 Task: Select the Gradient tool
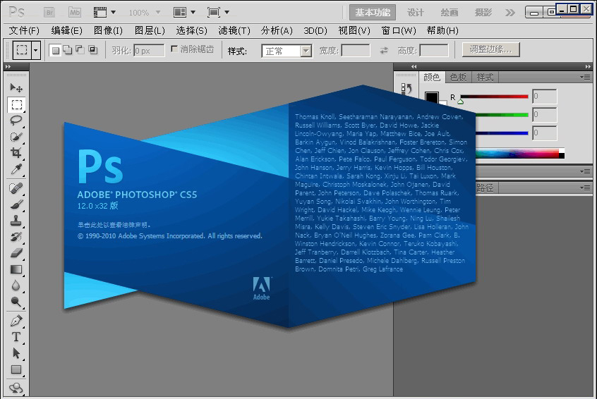point(16,269)
